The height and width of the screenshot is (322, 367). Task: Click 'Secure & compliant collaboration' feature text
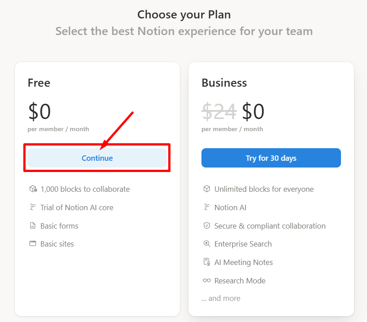click(x=270, y=226)
